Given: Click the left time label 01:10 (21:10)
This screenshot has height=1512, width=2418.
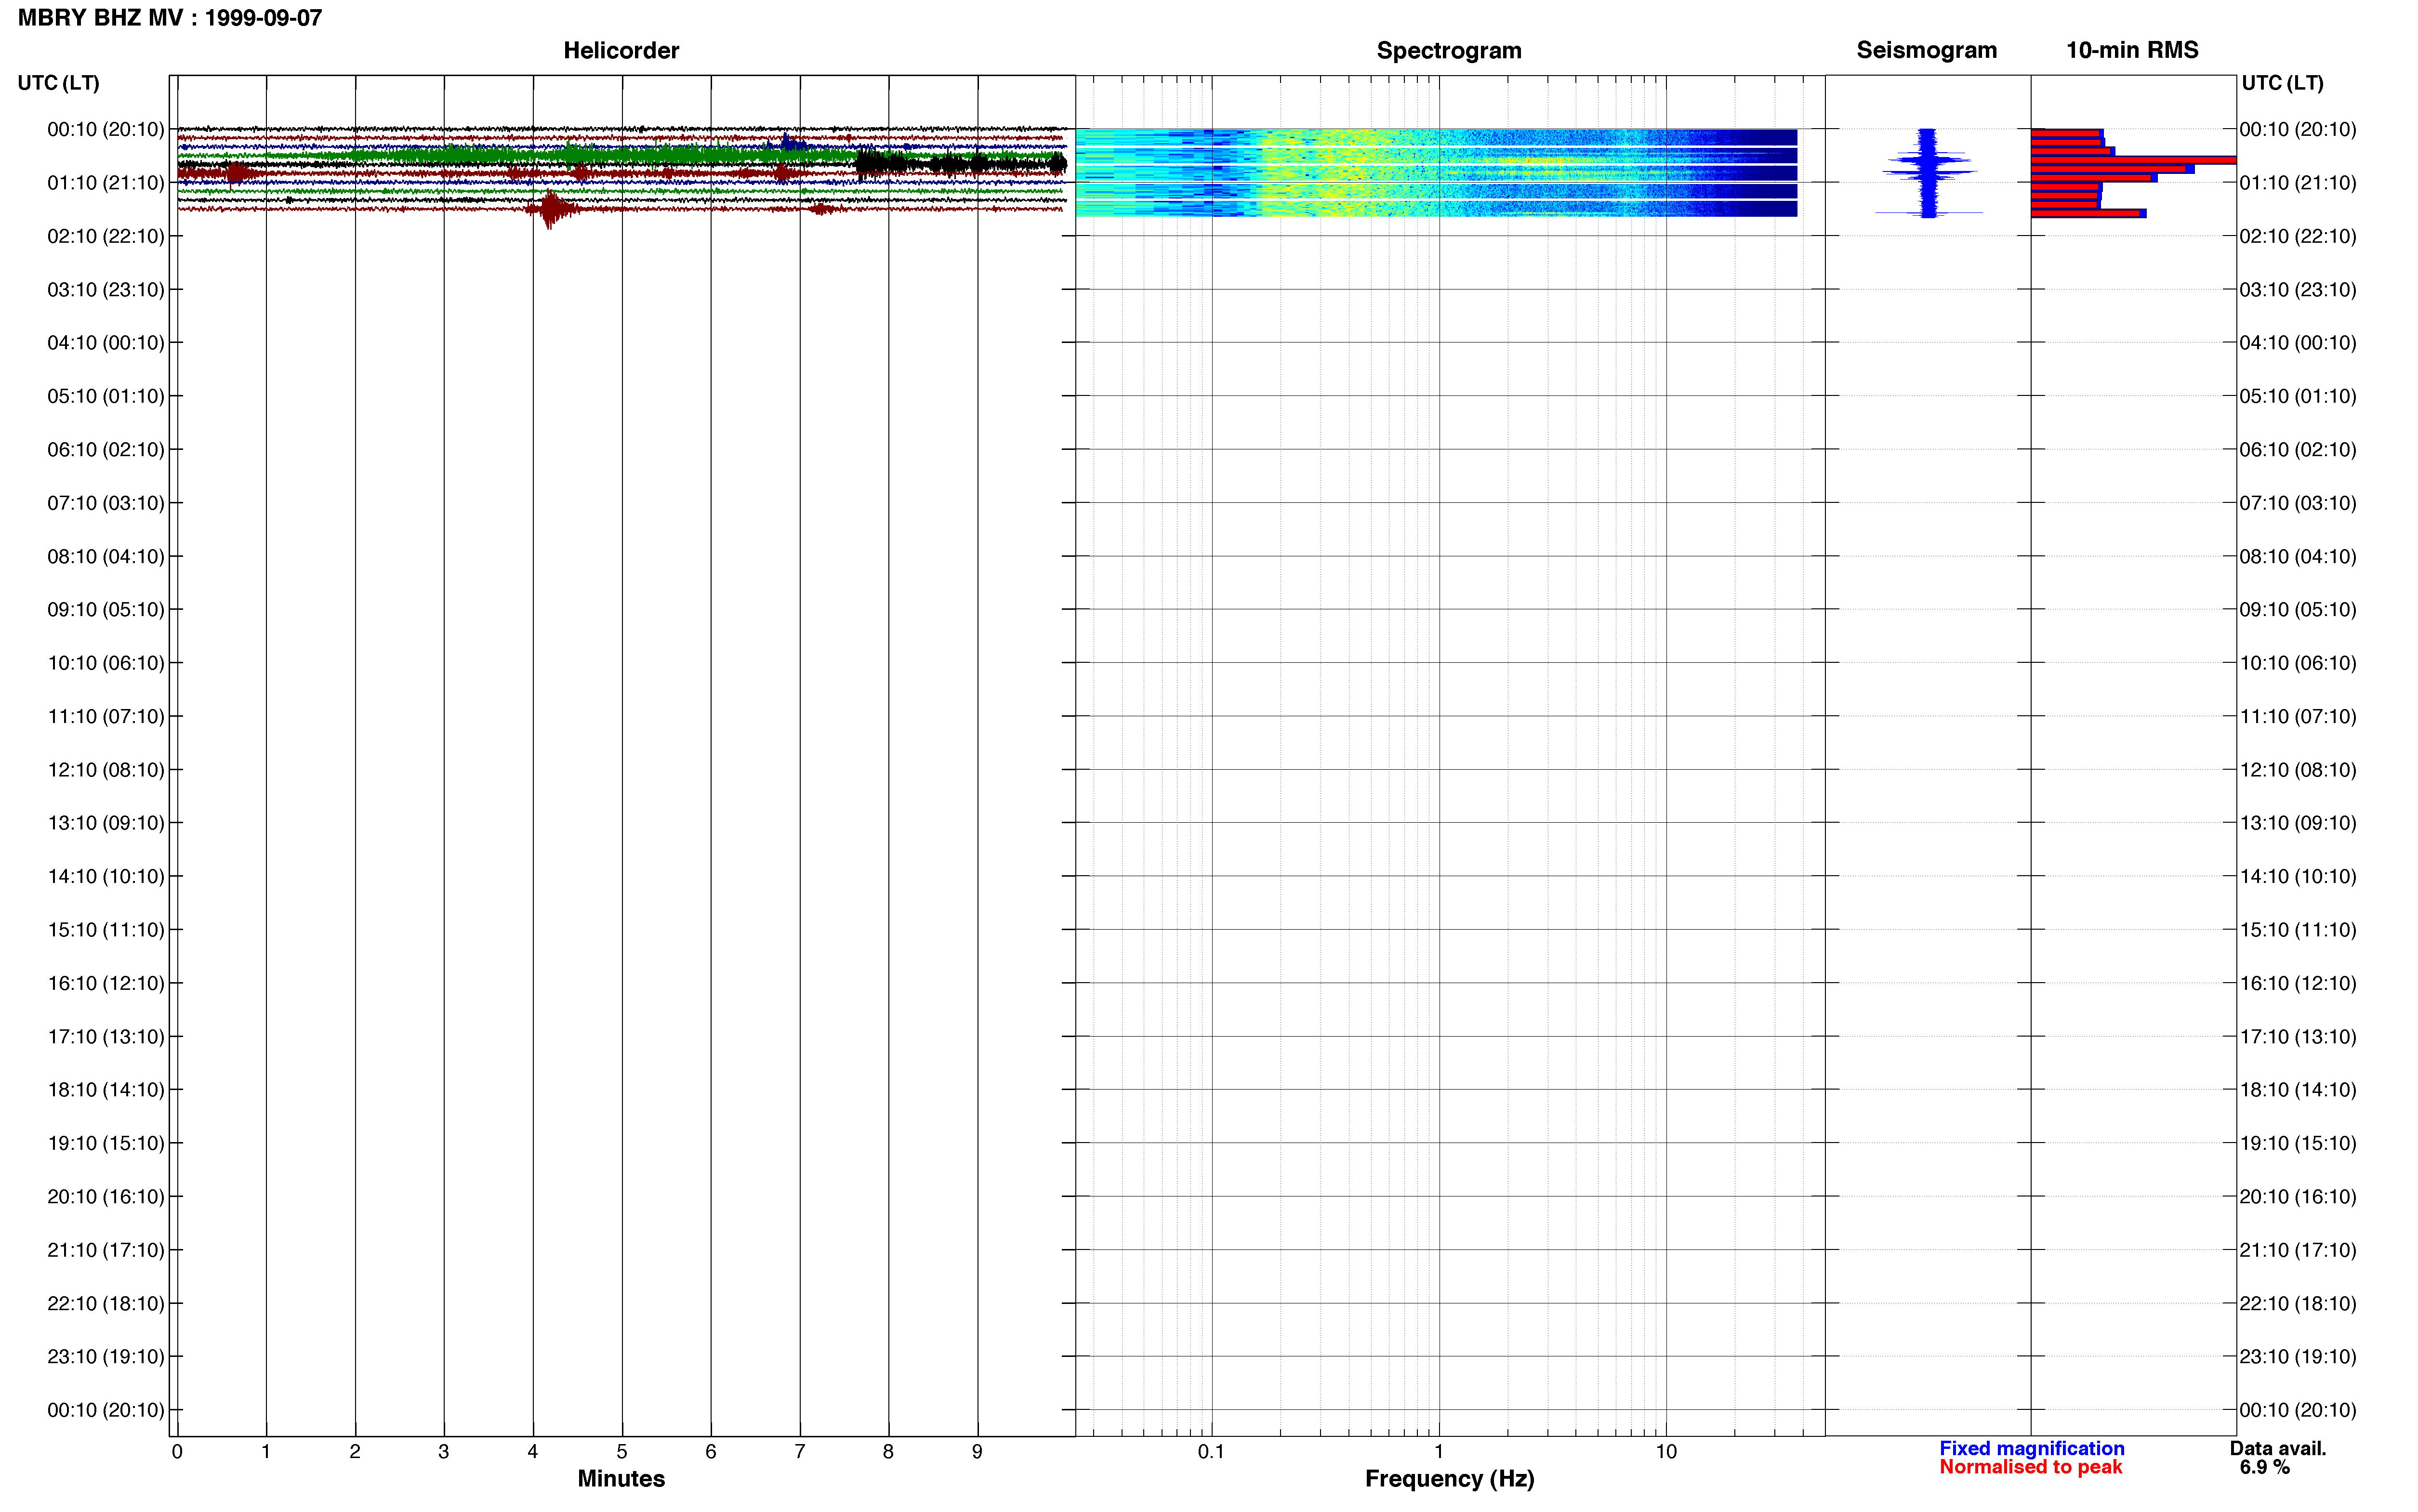Looking at the screenshot, I should pyautogui.click(x=105, y=183).
